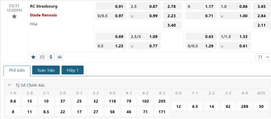271x119 pixels.
Task: Select 1-1 draw score odds 6.5
Action: [x=195, y=106]
